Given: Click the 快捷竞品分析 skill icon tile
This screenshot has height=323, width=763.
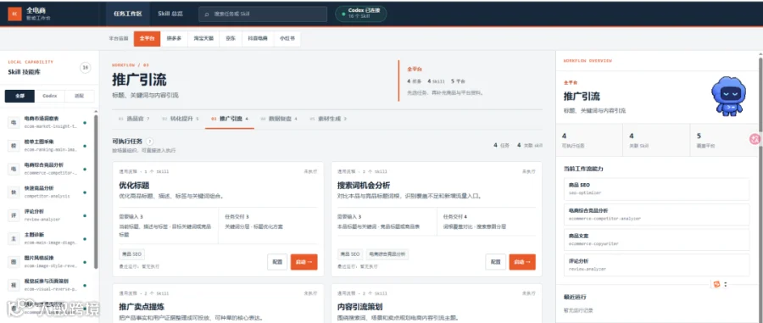Looking at the screenshot, I should [14, 192].
